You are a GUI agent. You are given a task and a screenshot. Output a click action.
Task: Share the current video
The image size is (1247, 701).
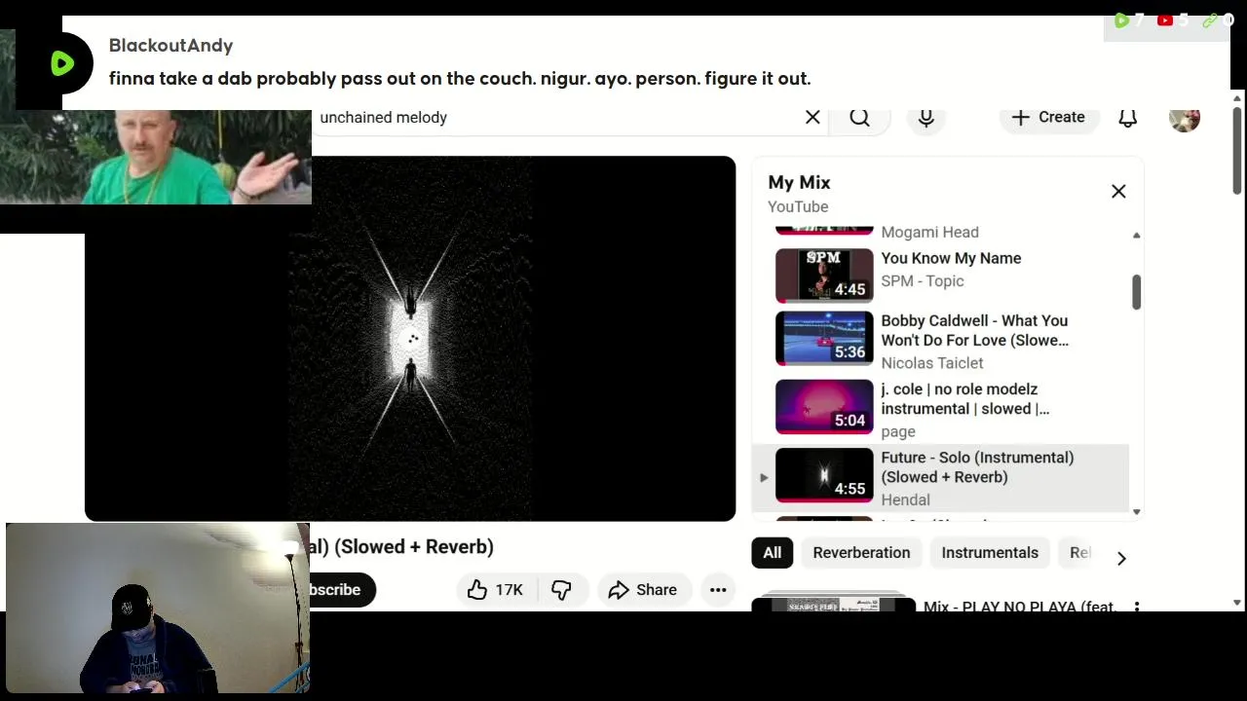[x=643, y=589]
